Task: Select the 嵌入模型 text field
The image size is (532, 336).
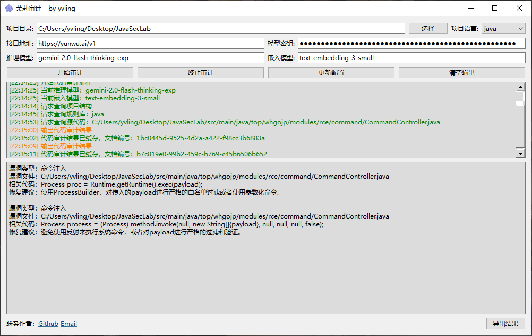Action: (x=411, y=58)
